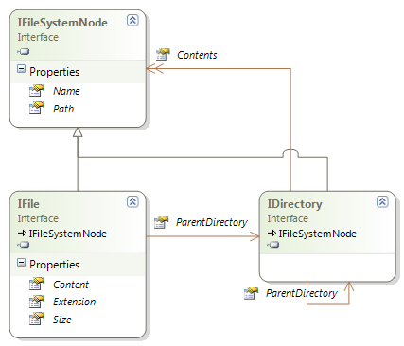Click the interface lollipop icon in IFile header
404x346 pixels.
(24, 245)
